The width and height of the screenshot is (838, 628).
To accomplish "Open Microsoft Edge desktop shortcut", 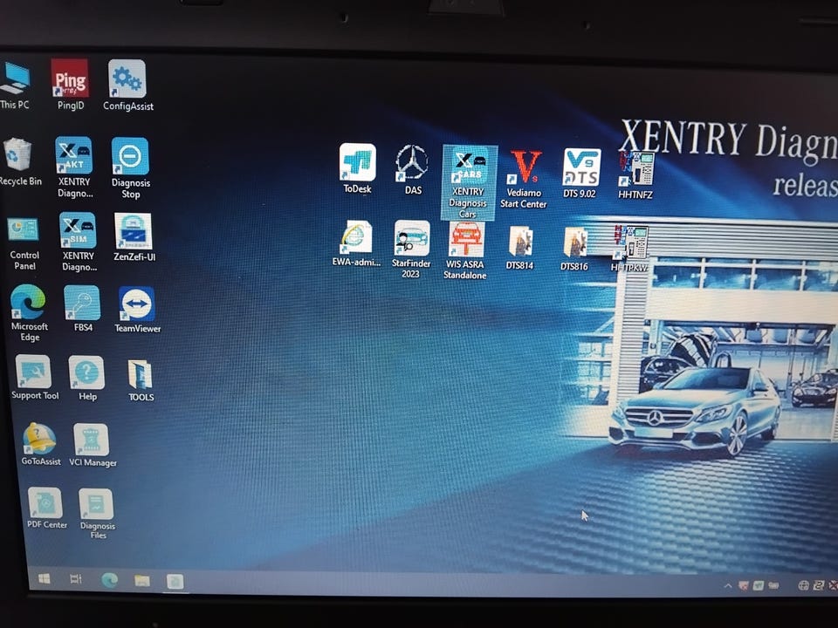I will (28, 313).
